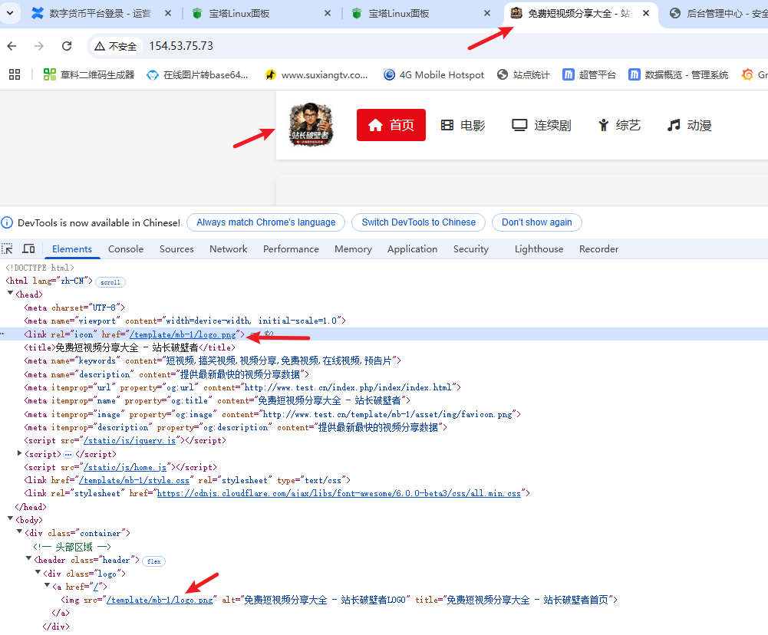Open the apps grid icon in bookmarks bar
768x635 pixels.
14,74
